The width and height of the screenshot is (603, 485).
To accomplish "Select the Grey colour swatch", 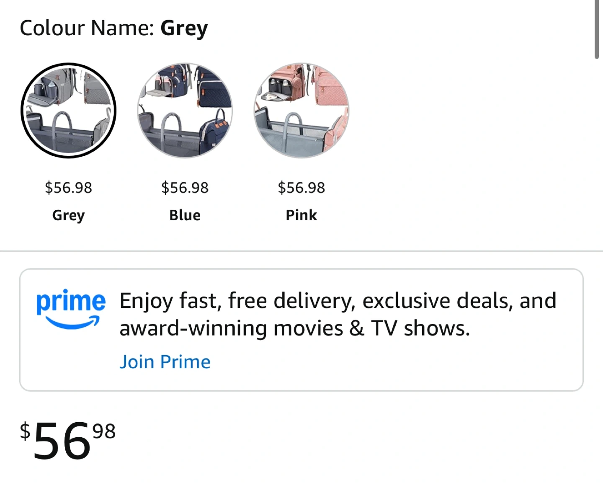I will click(68, 111).
